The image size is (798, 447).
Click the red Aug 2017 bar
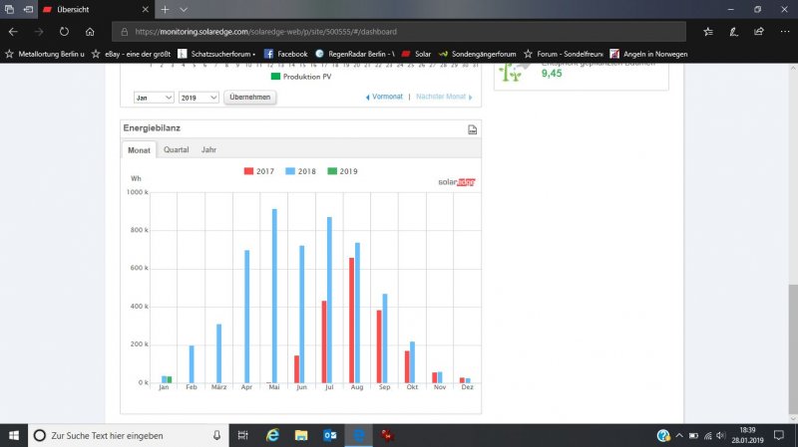click(352, 321)
